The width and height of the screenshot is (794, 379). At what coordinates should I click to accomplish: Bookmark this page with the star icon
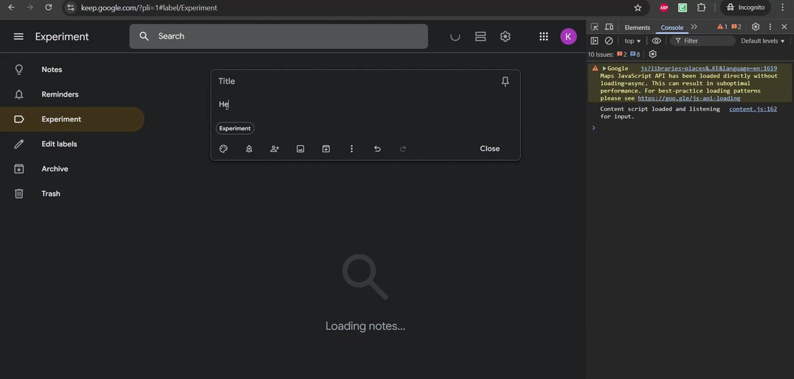coord(638,8)
